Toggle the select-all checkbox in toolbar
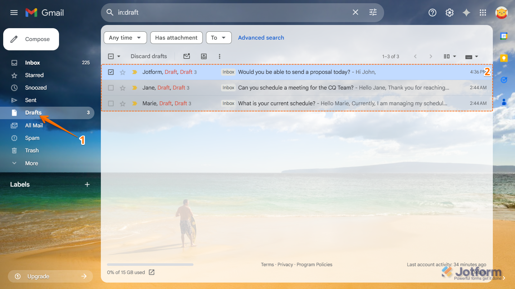The image size is (515, 289). tap(111, 56)
